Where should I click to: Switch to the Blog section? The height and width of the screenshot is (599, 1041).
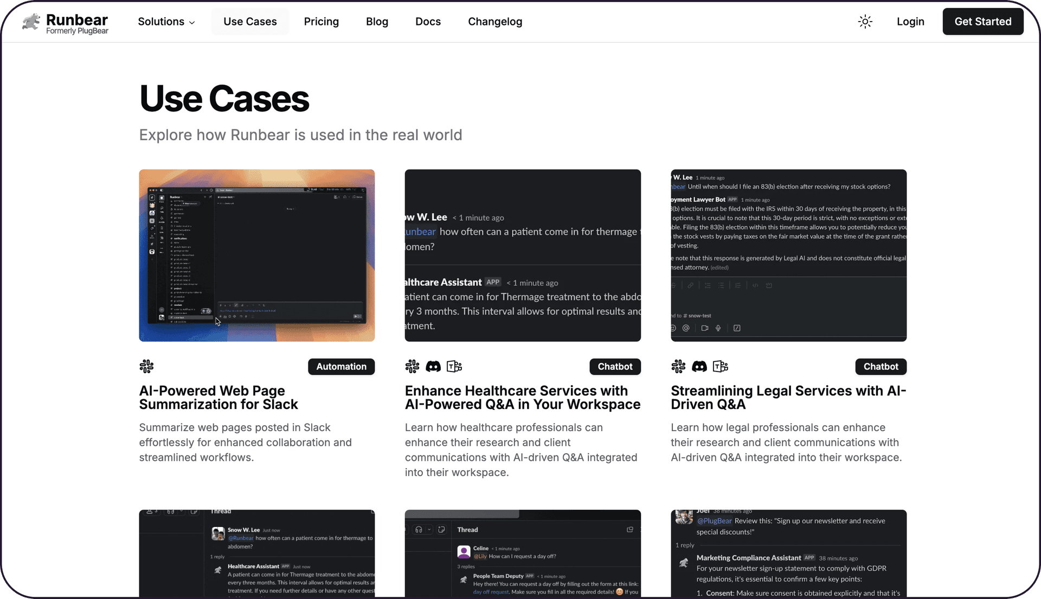[x=377, y=22]
